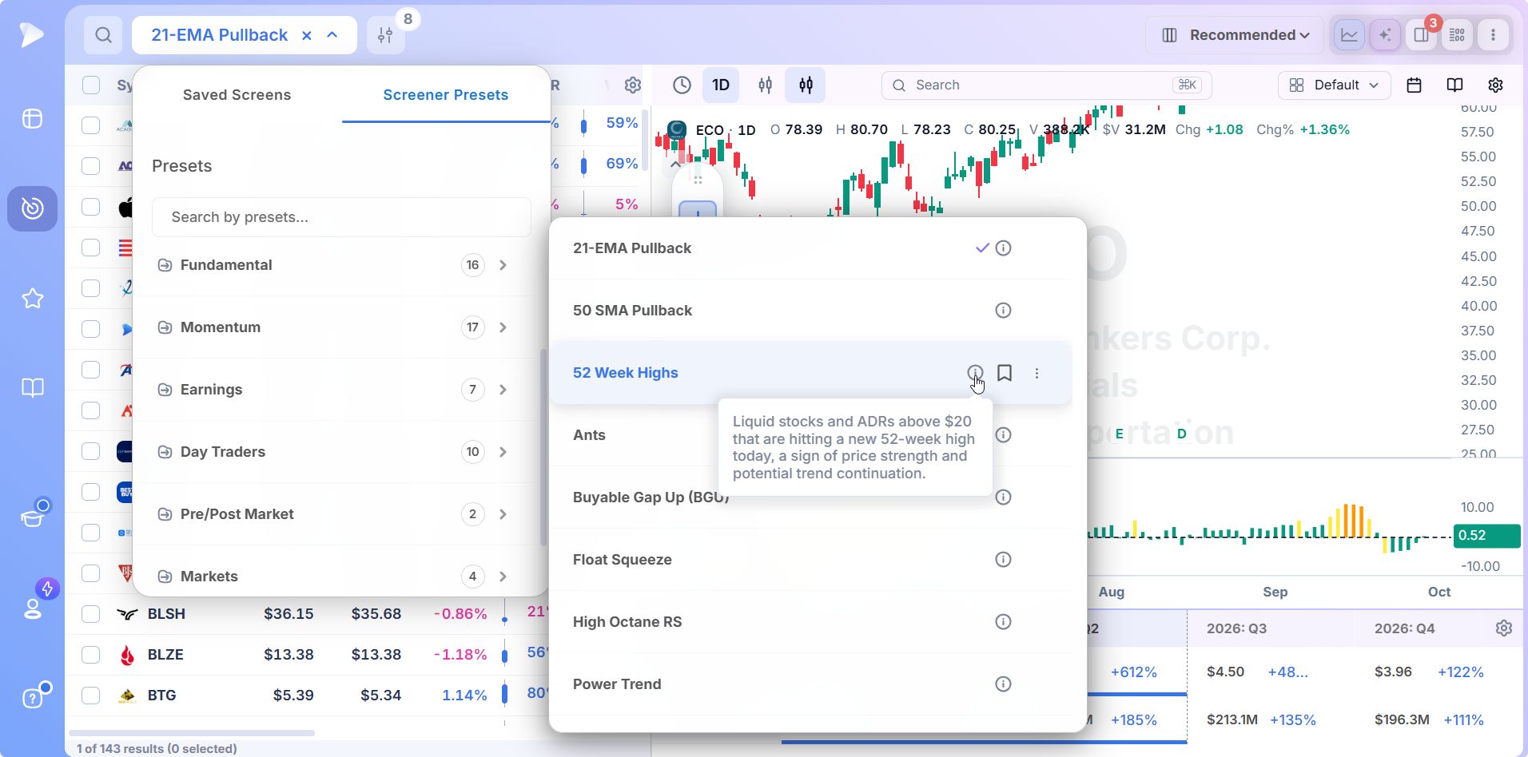The height and width of the screenshot is (757, 1528).
Task: Open the grid data view icon
Action: 1457,35
